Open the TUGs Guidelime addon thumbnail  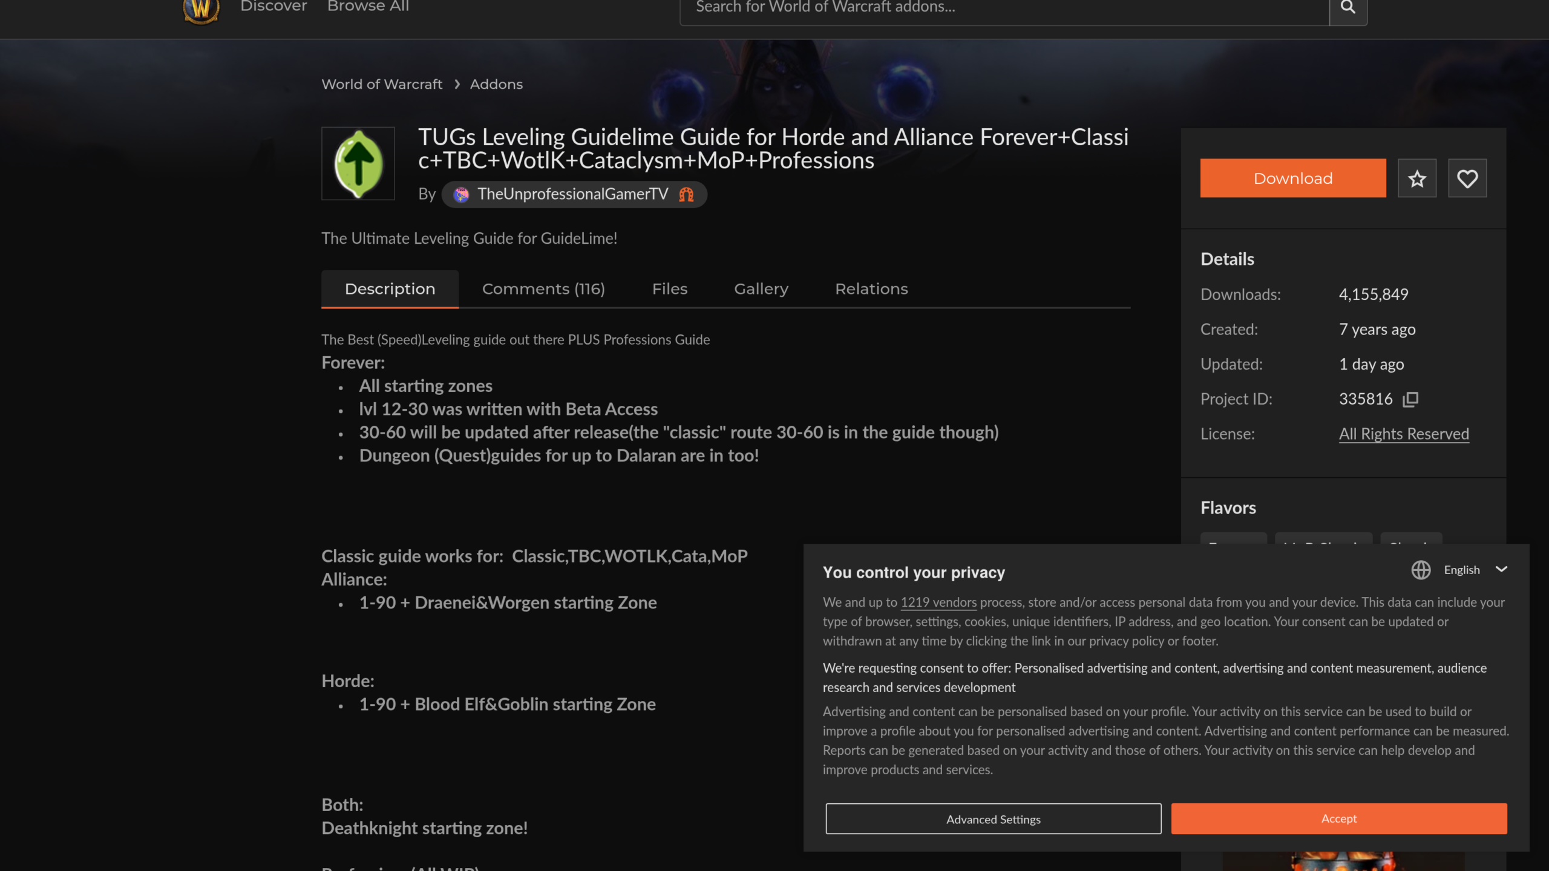[358, 163]
